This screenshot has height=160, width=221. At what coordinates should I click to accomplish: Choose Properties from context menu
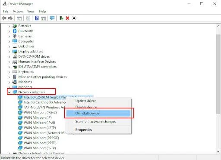98,129
